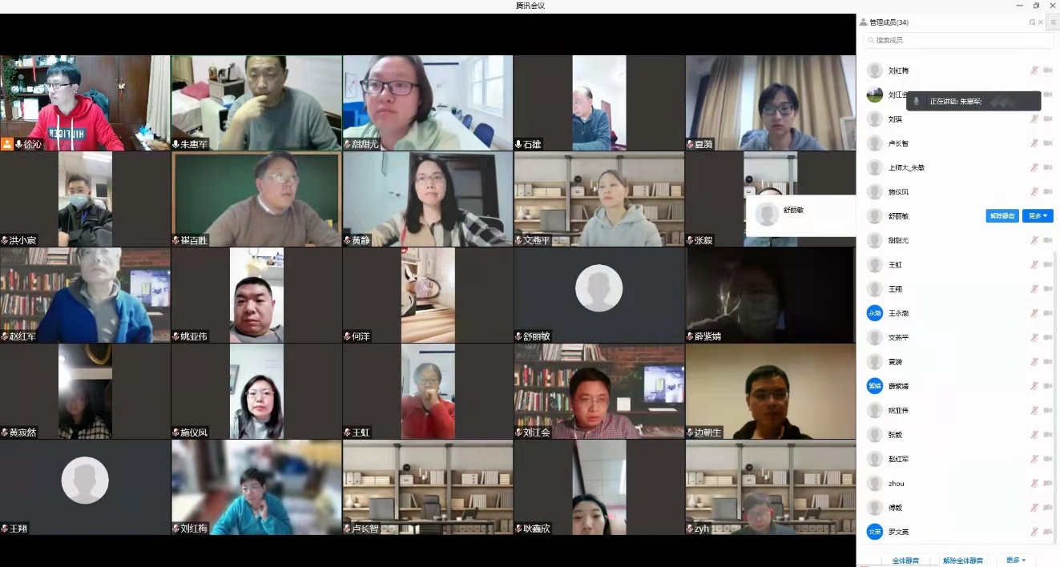Click the muted microphone icon for 刘红梅

tap(1034, 70)
